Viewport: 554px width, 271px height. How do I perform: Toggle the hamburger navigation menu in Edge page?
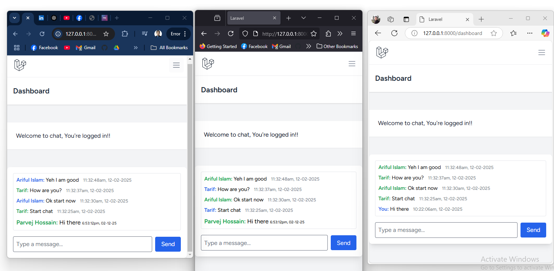541,52
